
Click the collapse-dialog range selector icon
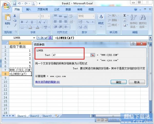pos(92,55)
